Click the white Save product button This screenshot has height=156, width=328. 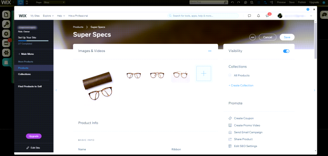(287, 37)
